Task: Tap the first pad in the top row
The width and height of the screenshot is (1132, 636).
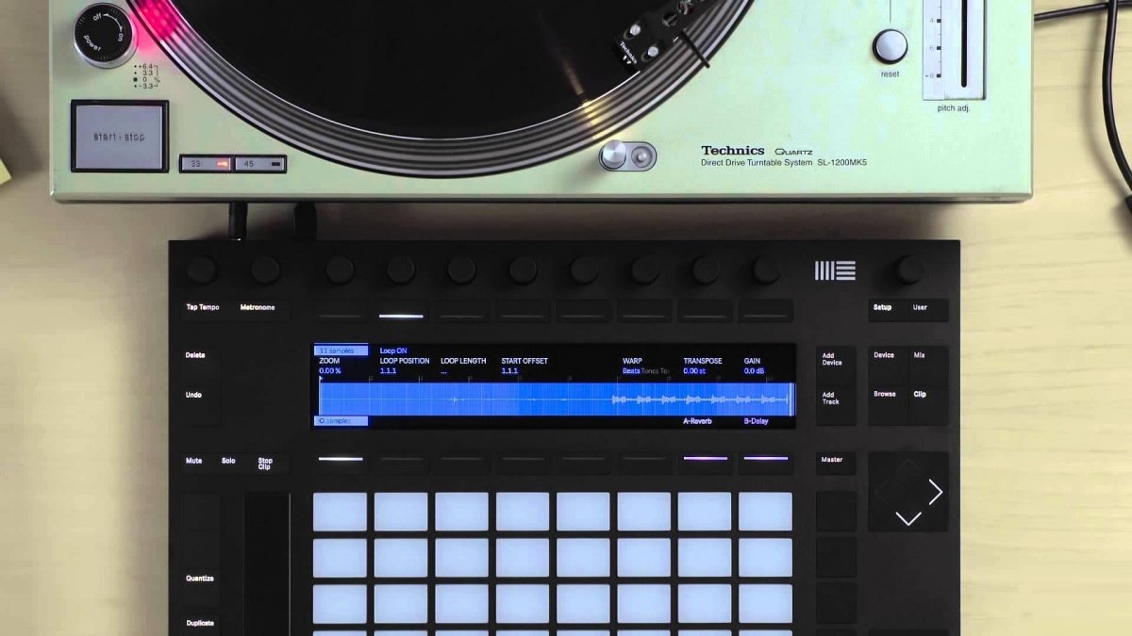Action: click(340, 512)
